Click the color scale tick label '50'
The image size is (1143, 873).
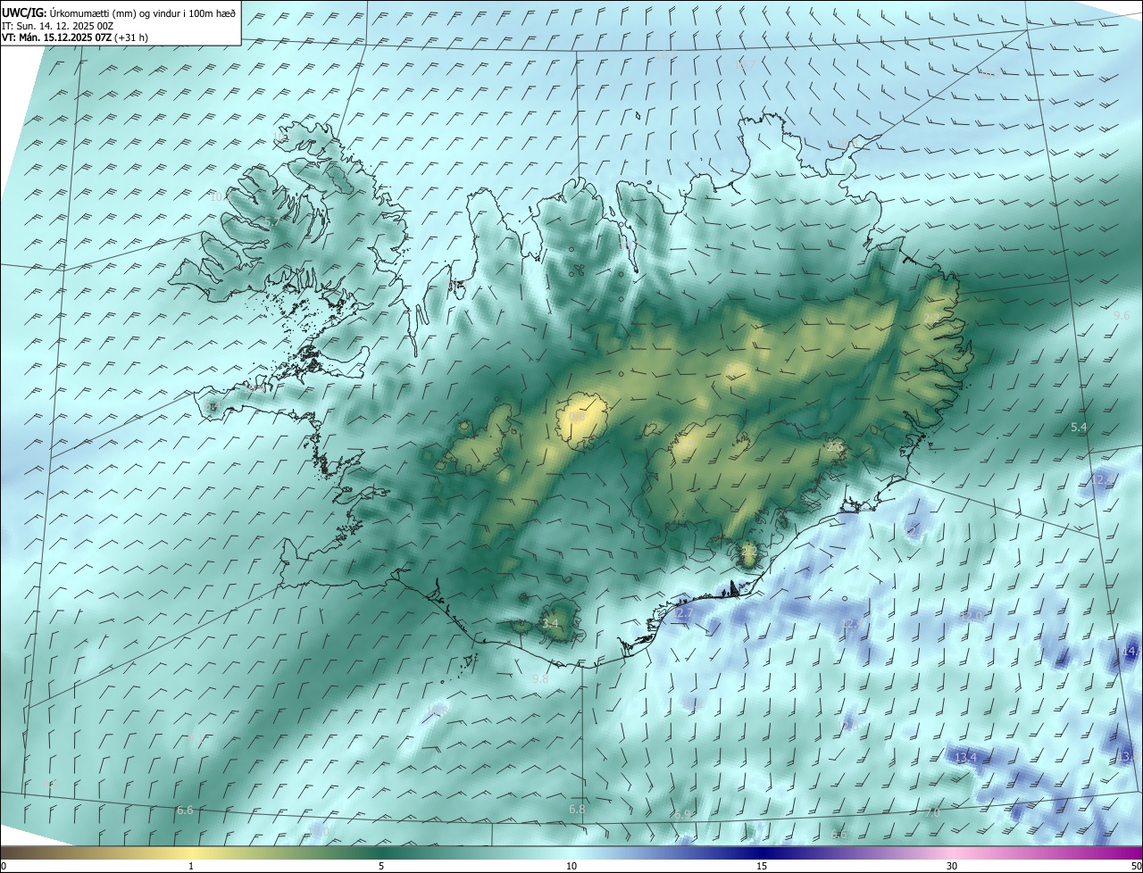coord(1135,866)
